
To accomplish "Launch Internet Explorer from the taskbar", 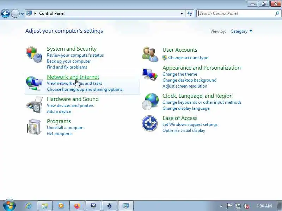I will [29, 206].
